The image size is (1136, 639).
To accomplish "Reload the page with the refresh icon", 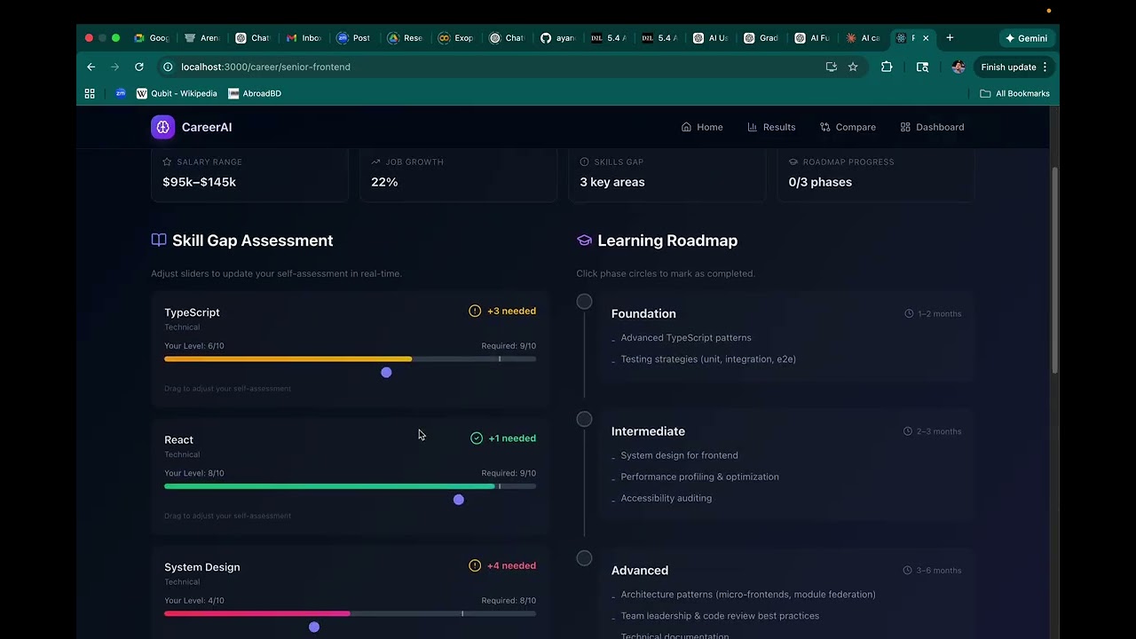I will pyautogui.click(x=138, y=67).
